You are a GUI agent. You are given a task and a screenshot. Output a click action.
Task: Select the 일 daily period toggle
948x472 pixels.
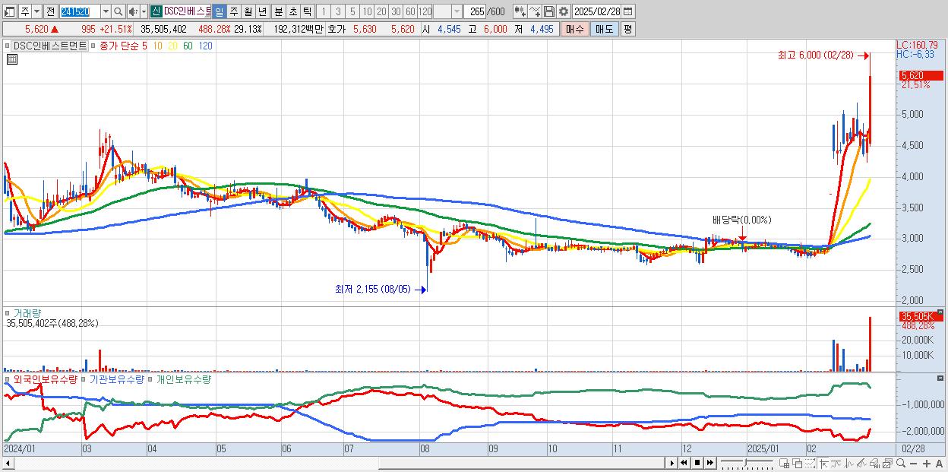point(219,11)
